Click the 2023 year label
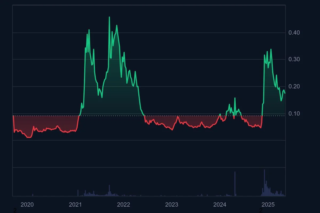 (x=171, y=204)
